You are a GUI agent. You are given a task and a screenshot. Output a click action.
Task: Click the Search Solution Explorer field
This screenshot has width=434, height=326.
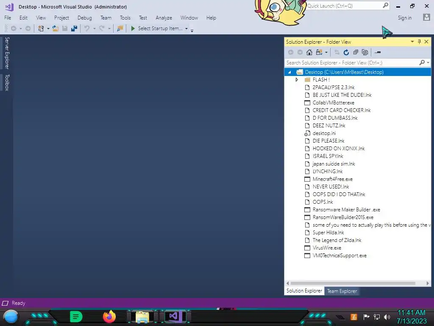352,63
